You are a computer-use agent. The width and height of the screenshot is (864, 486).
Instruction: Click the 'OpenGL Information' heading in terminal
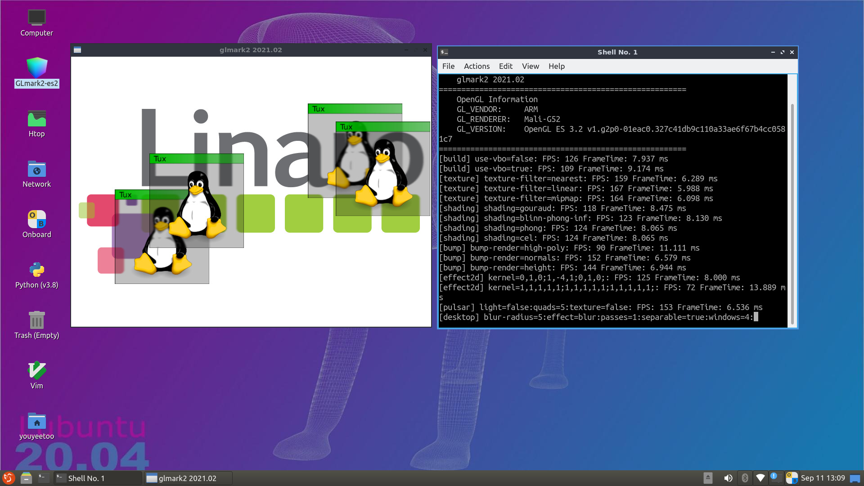coord(497,99)
